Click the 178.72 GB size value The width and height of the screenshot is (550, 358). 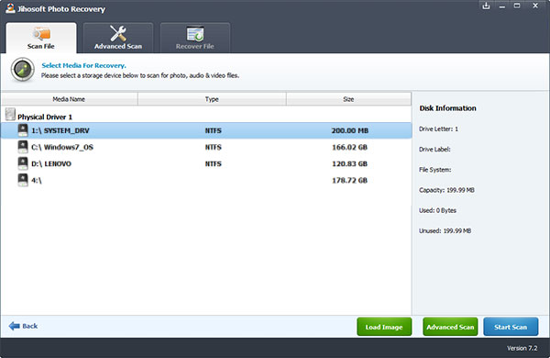[x=350, y=180]
